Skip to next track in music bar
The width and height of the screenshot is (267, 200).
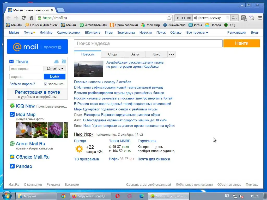(189, 18)
